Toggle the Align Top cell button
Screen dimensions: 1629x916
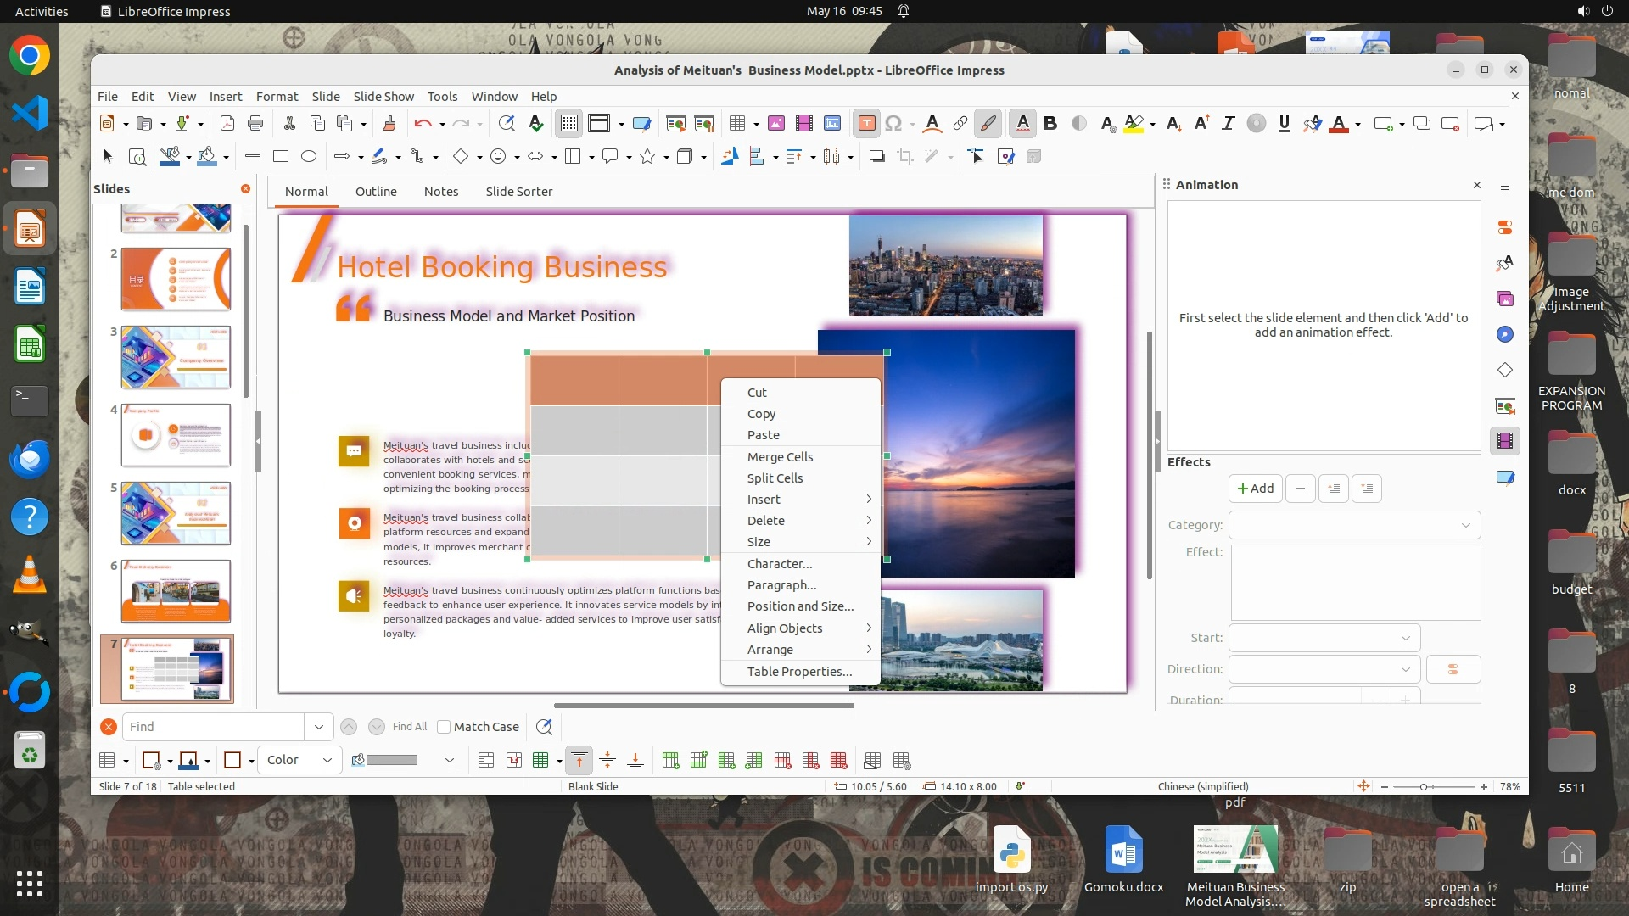[x=579, y=761]
